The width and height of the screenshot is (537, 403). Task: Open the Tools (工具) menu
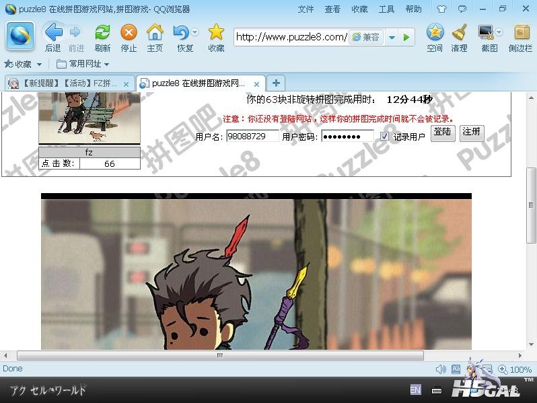click(386, 9)
